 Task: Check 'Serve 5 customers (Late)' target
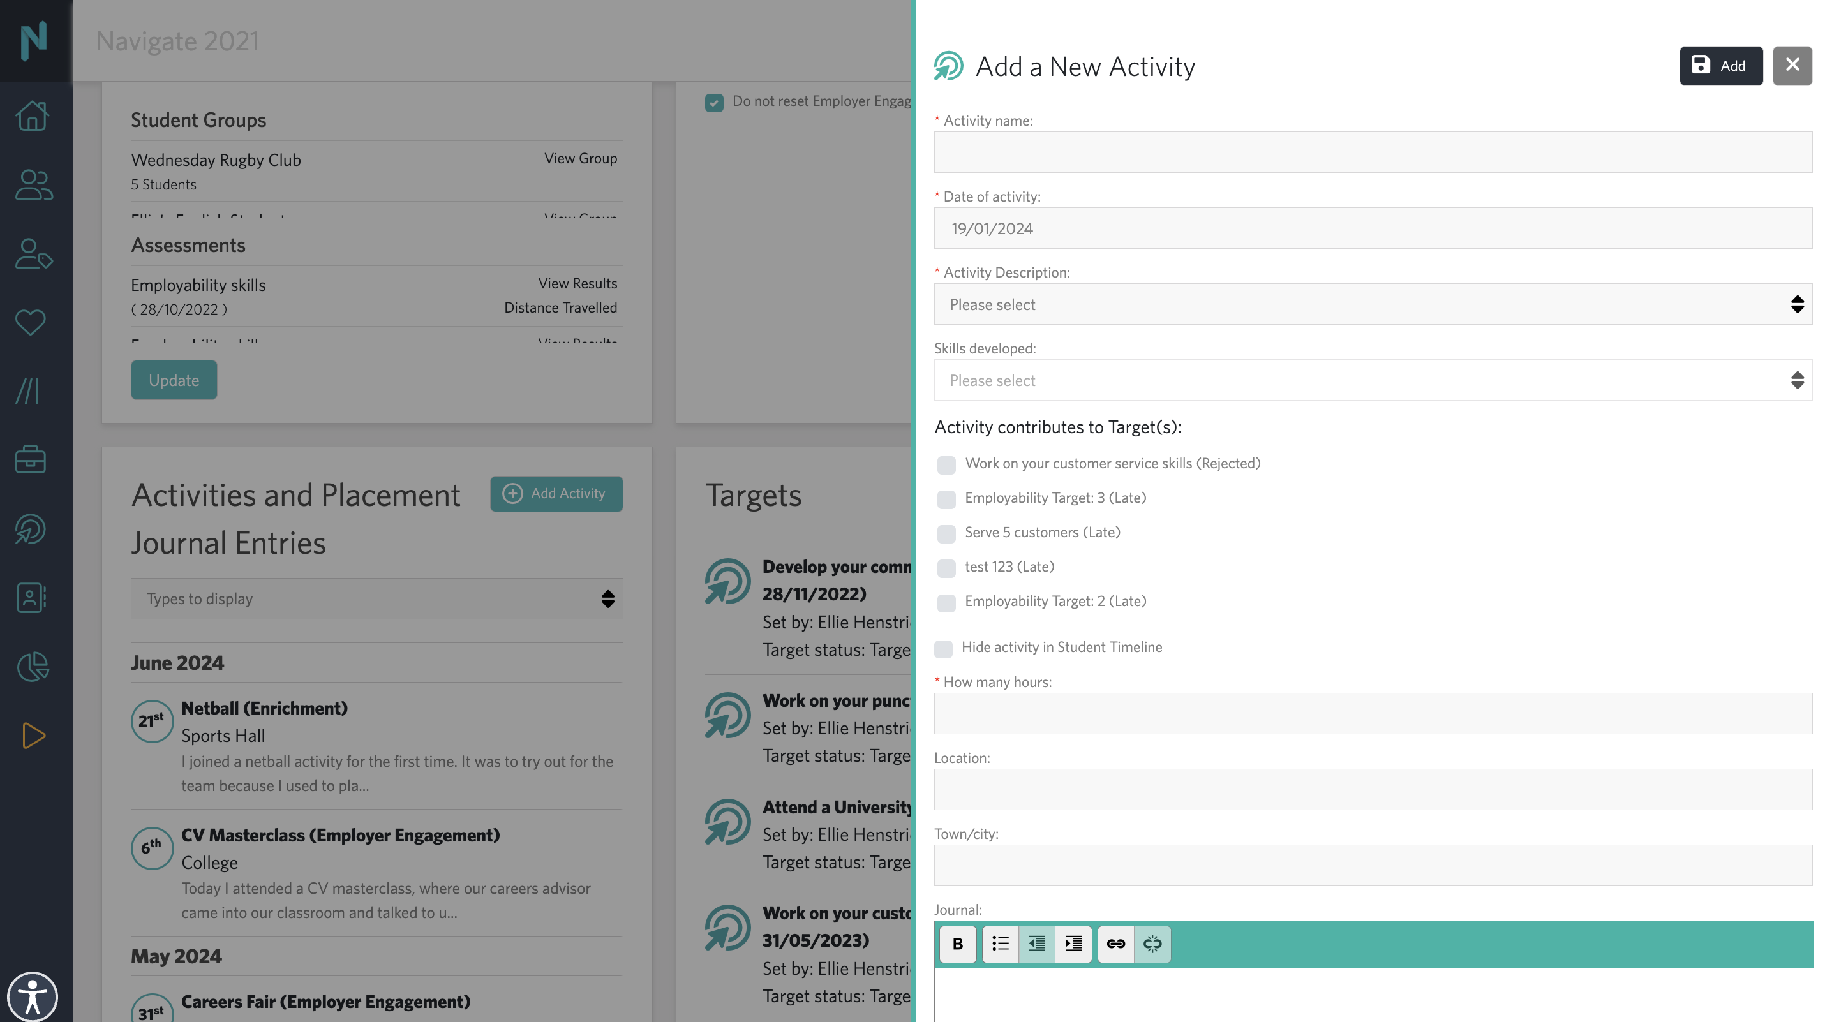[946, 533]
